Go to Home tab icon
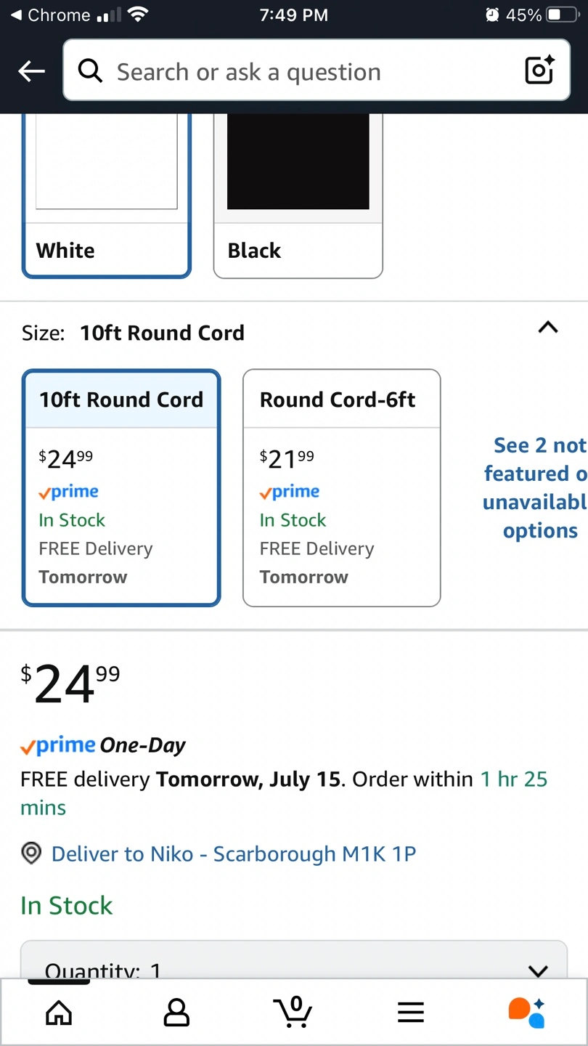This screenshot has height=1046, width=588. (x=59, y=1012)
